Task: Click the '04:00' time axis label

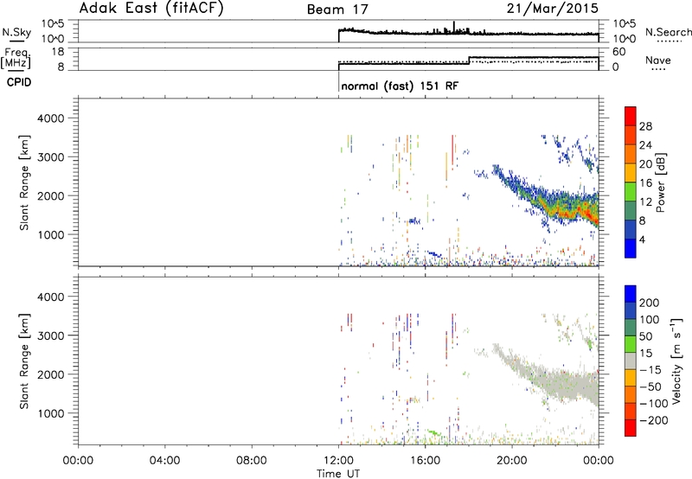Action: pyautogui.click(x=165, y=461)
